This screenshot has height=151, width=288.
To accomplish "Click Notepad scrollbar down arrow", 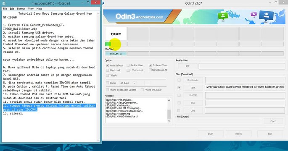I will 98,140.
